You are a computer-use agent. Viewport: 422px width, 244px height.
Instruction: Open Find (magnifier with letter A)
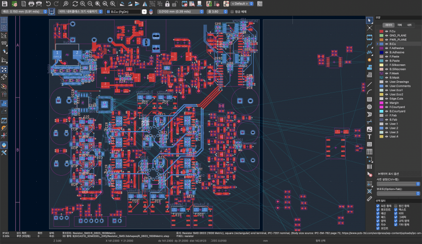click(66, 4)
